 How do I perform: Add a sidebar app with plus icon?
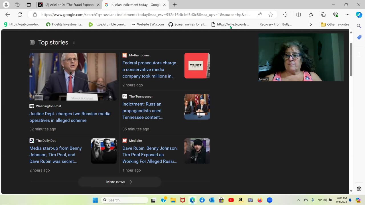point(359,55)
